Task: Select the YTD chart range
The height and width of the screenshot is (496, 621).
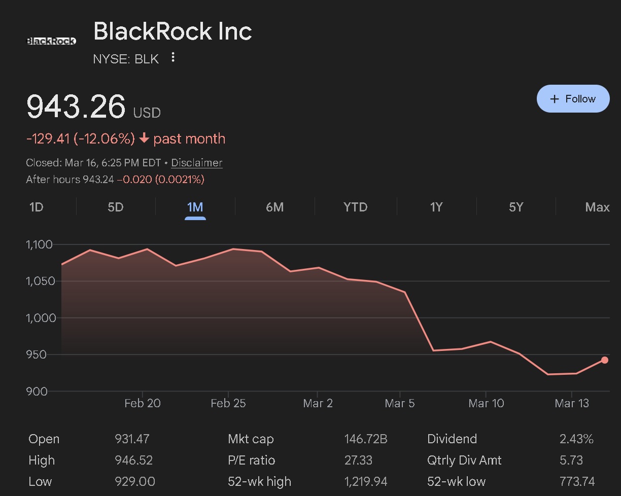Action: click(x=355, y=207)
